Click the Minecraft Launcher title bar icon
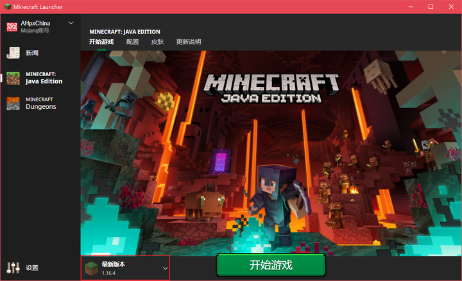The height and width of the screenshot is (281, 462). (7, 6)
